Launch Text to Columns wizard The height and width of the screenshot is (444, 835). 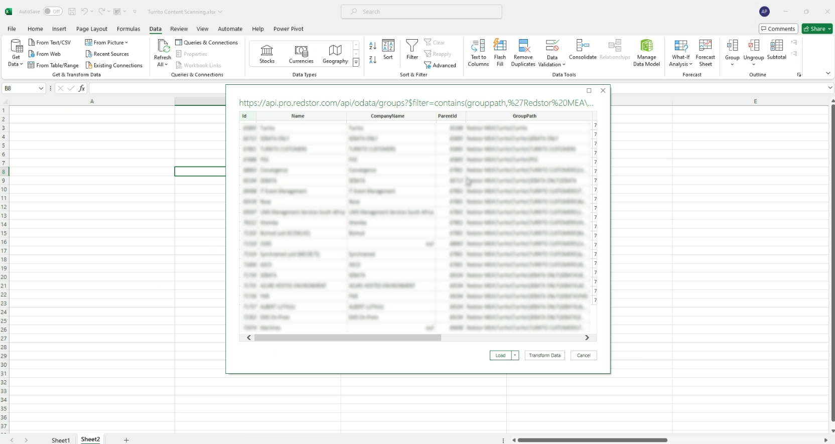click(478, 53)
